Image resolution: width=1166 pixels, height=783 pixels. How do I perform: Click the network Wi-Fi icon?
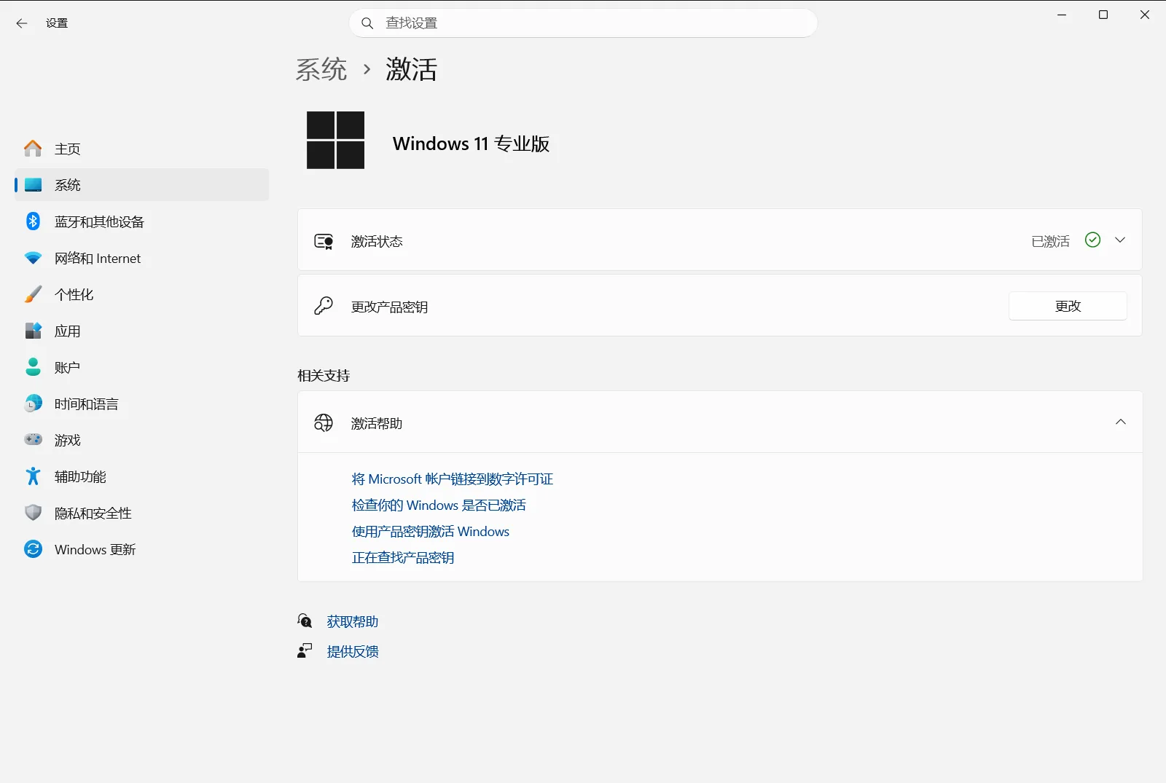pos(33,258)
